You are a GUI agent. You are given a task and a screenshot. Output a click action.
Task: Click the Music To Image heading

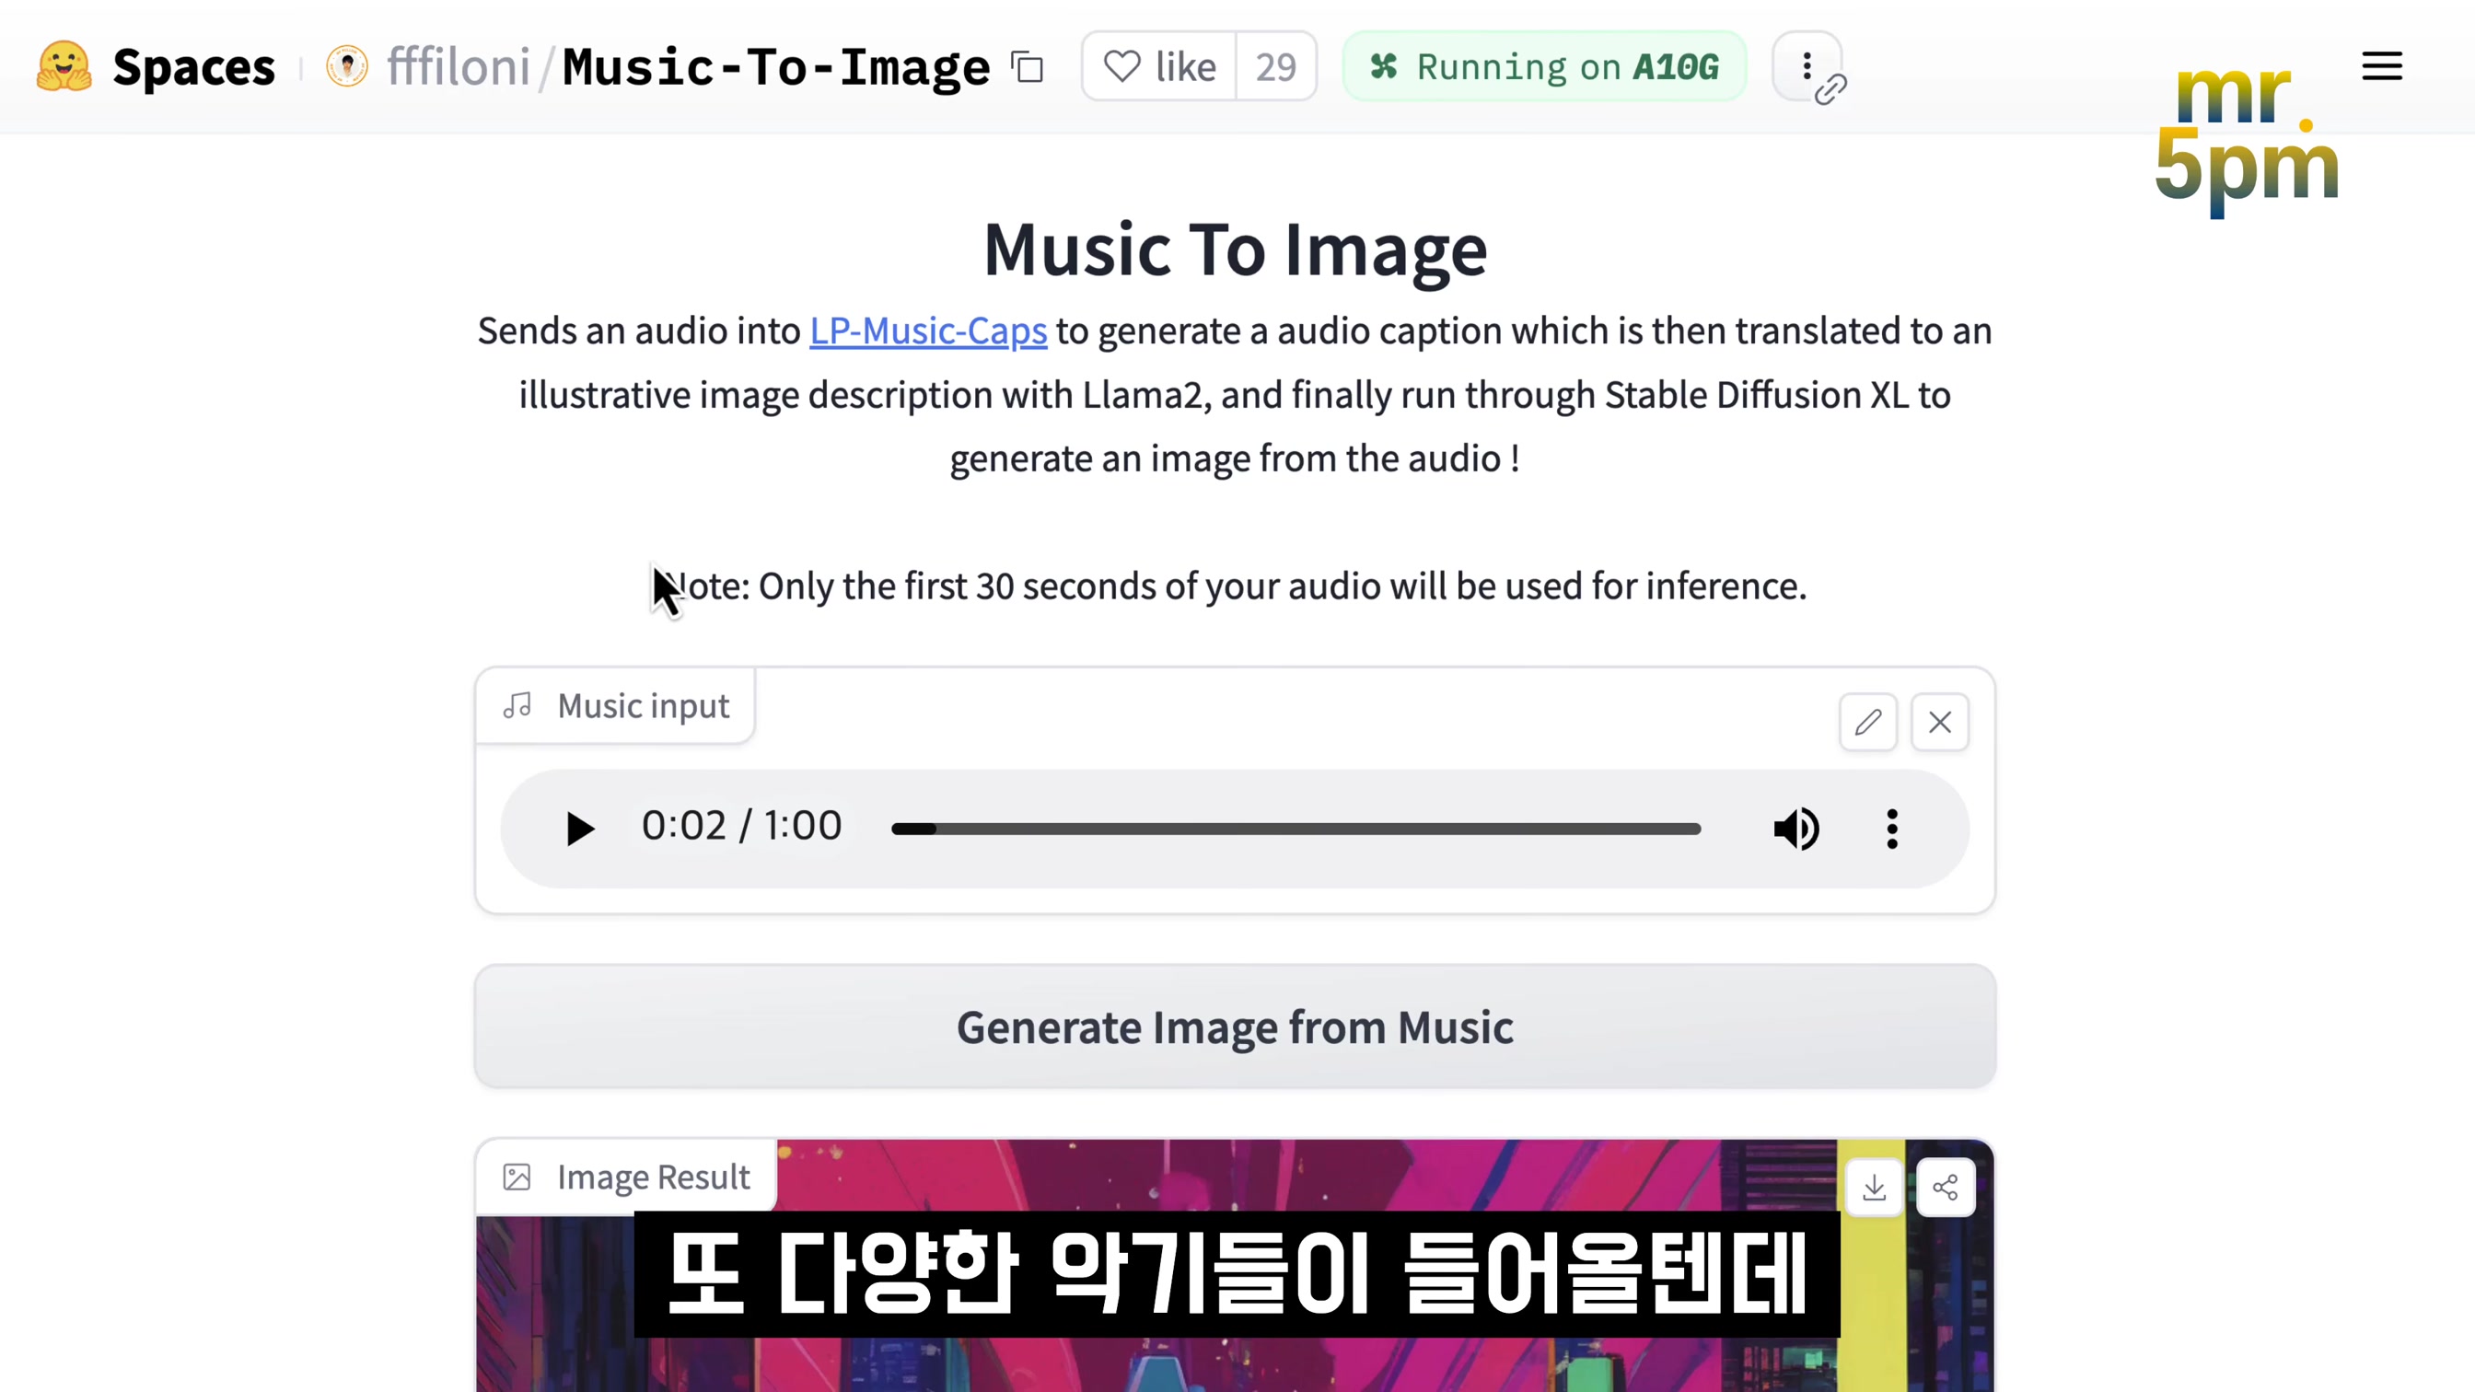(x=1236, y=249)
